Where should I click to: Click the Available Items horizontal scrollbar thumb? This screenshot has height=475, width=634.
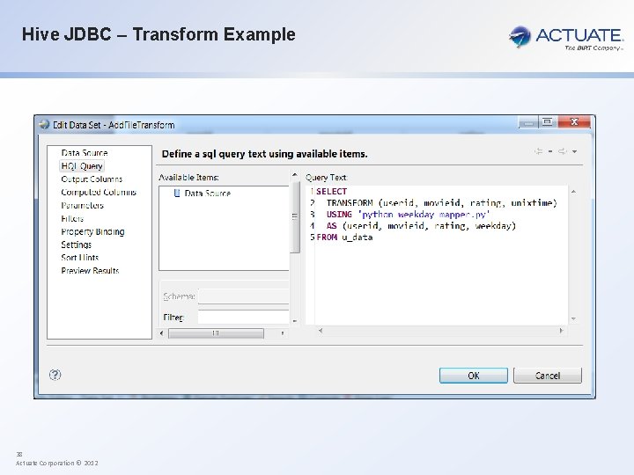(216, 333)
